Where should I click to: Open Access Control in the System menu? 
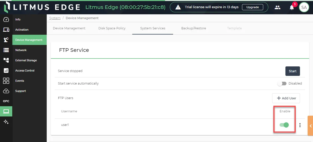point(29,70)
